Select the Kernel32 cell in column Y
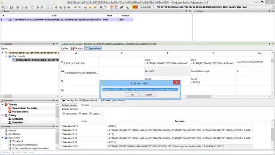 tap(167, 71)
